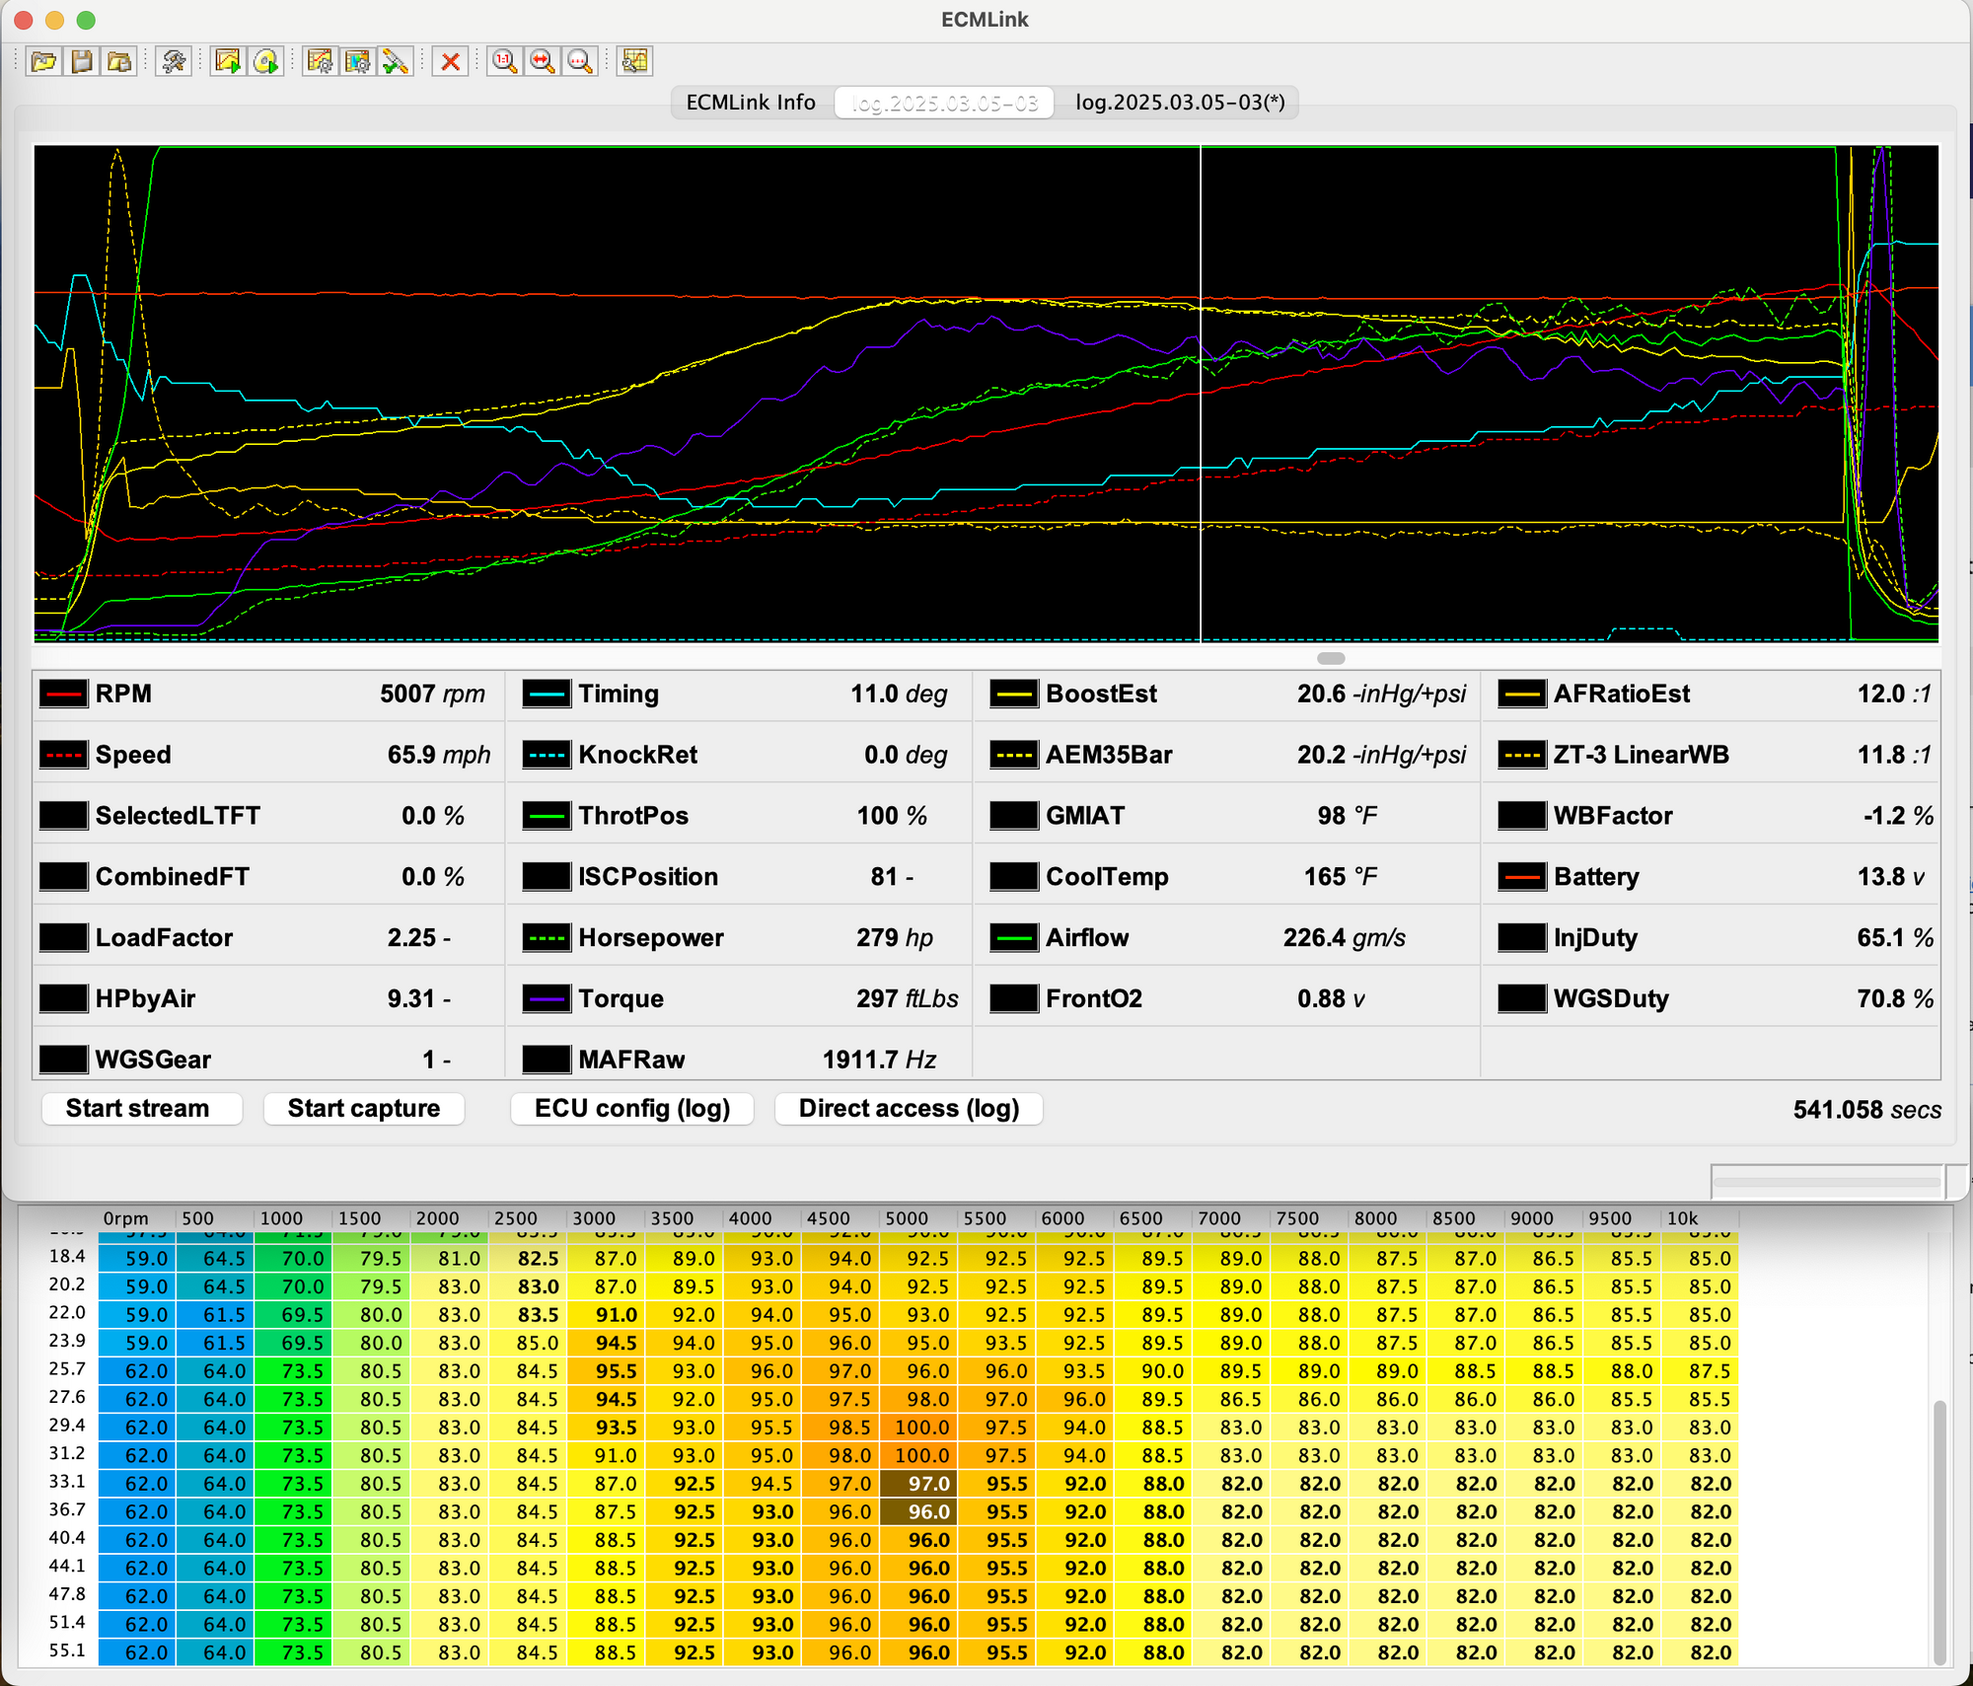Click the screwdriver with green check icon
The image size is (1973, 1686).
pos(396,61)
